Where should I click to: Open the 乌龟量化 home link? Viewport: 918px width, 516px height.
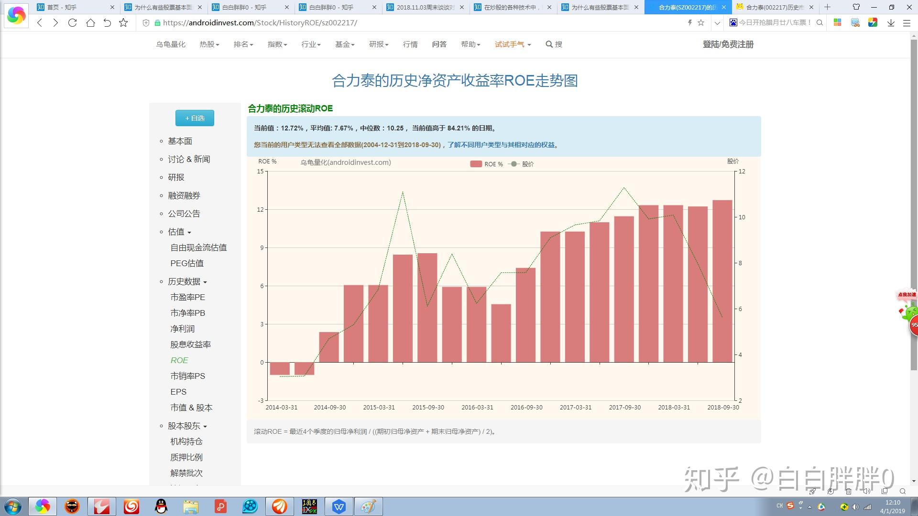coord(171,44)
